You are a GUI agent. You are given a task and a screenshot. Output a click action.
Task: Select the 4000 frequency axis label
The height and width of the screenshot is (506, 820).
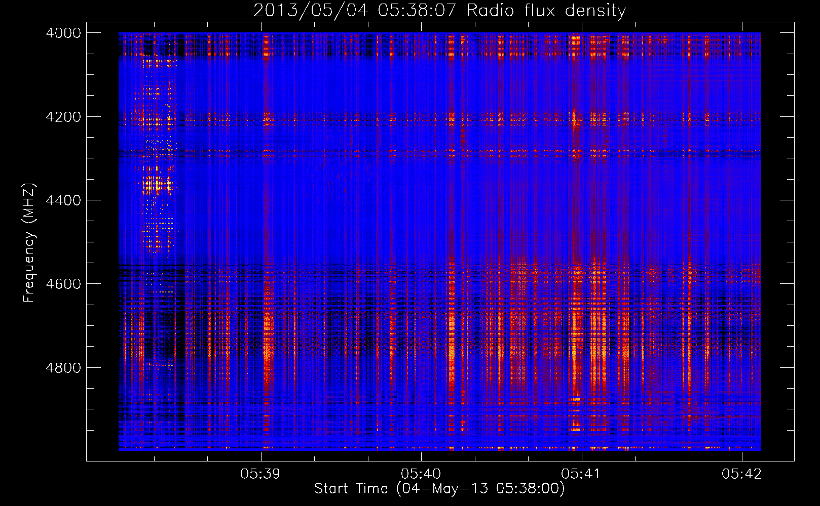point(63,33)
